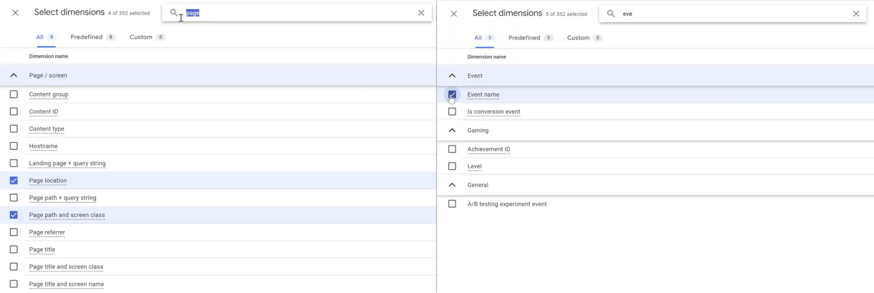Check the Hostname checkbox
Viewport: 874px width, 293px height.
14,146
